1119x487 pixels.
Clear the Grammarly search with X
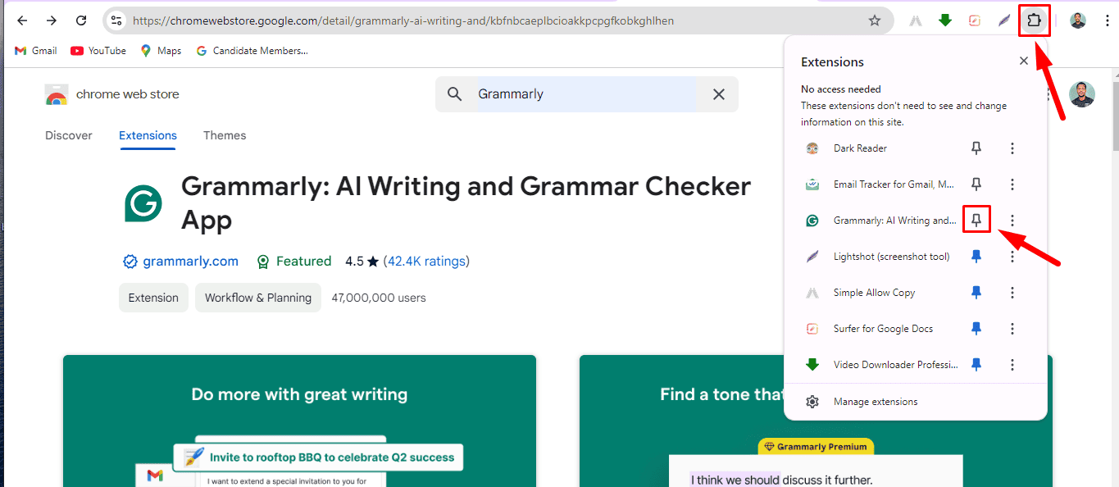[719, 94]
